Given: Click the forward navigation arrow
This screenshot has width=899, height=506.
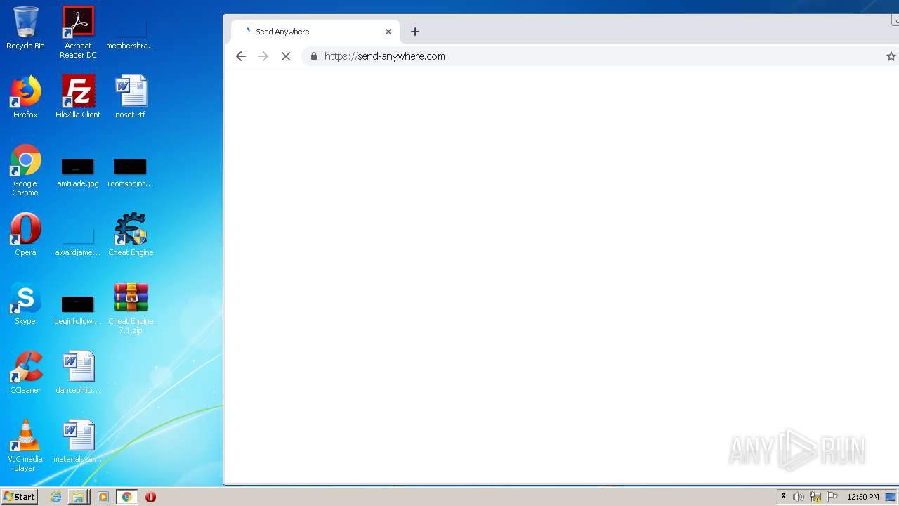Looking at the screenshot, I should (x=263, y=56).
